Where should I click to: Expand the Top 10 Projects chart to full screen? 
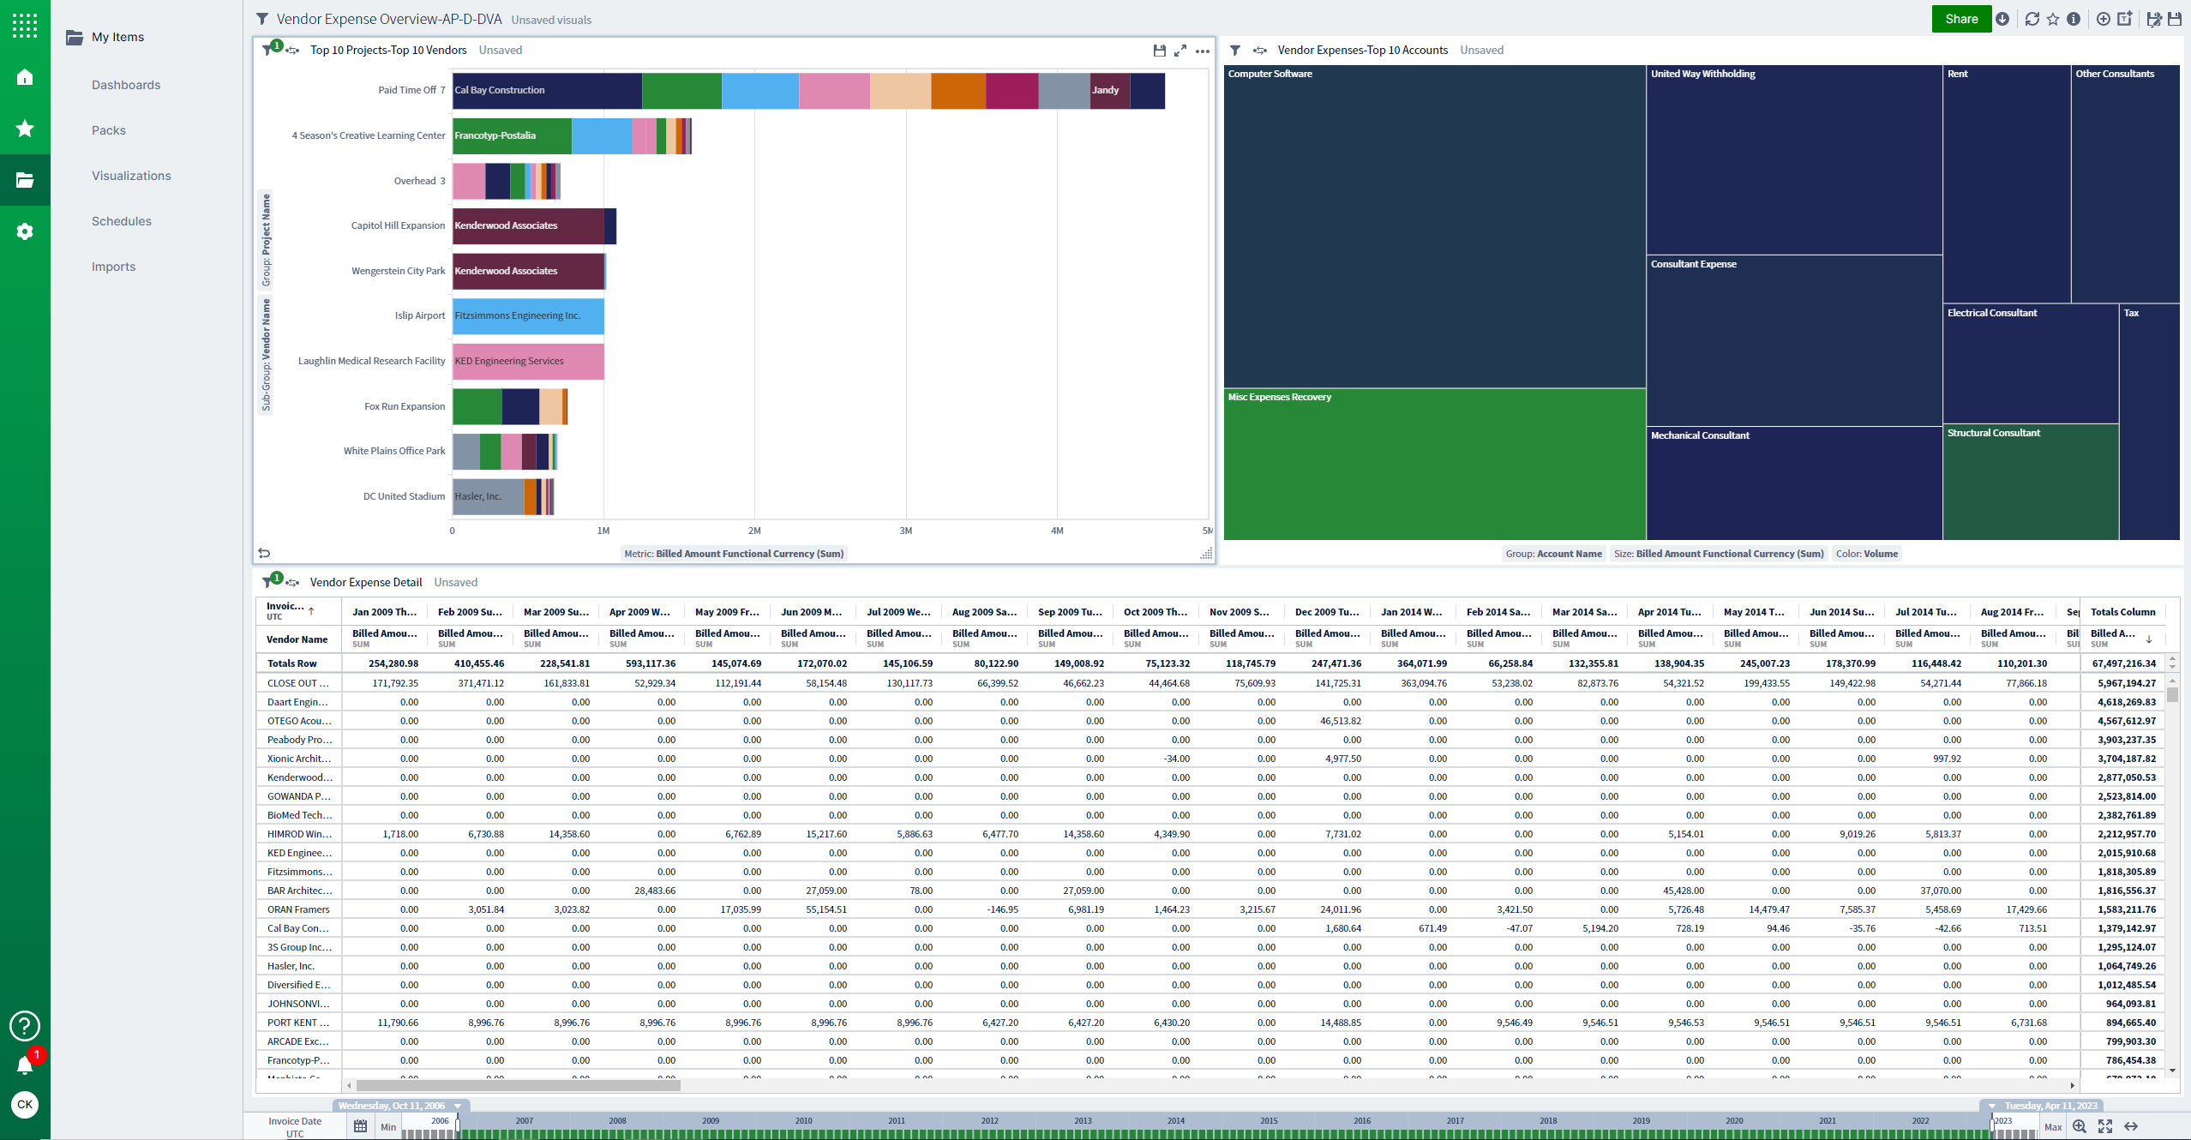[x=1181, y=51]
